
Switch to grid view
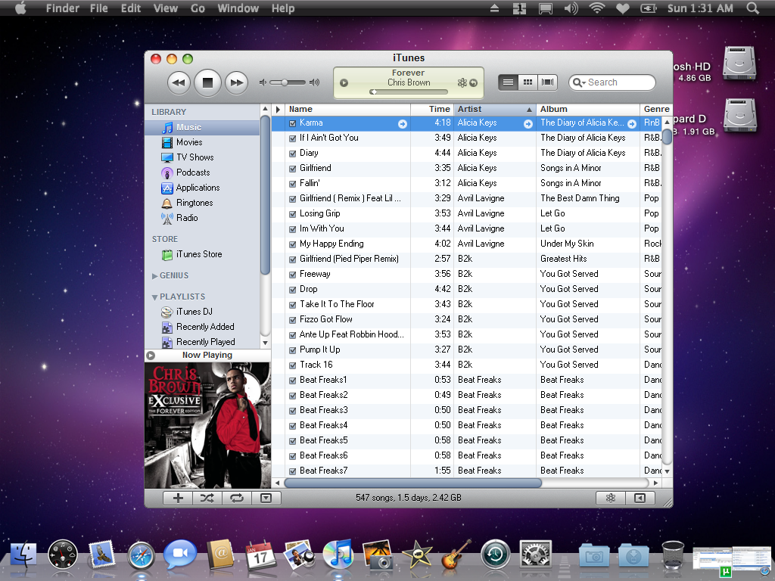coord(528,82)
